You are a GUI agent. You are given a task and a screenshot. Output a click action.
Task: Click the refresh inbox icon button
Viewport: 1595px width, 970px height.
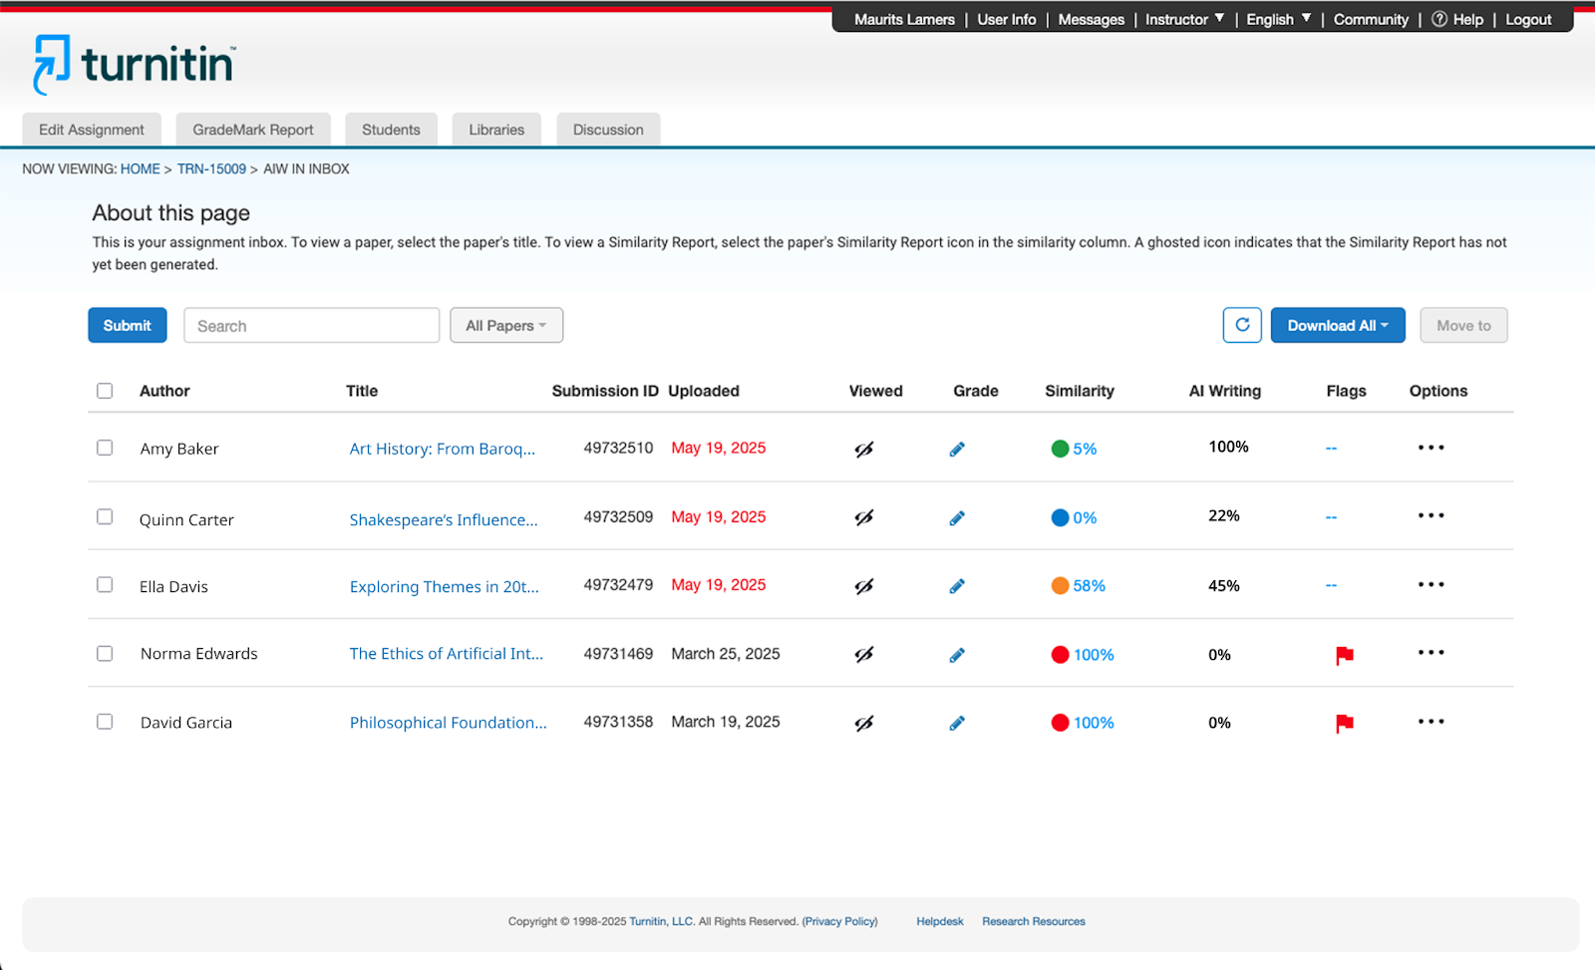pos(1242,325)
